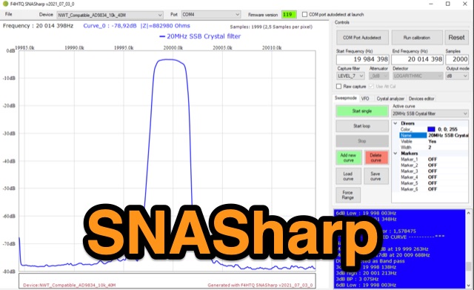Open the File menu
Screen dimensions: 474x290
pos(8,14)
